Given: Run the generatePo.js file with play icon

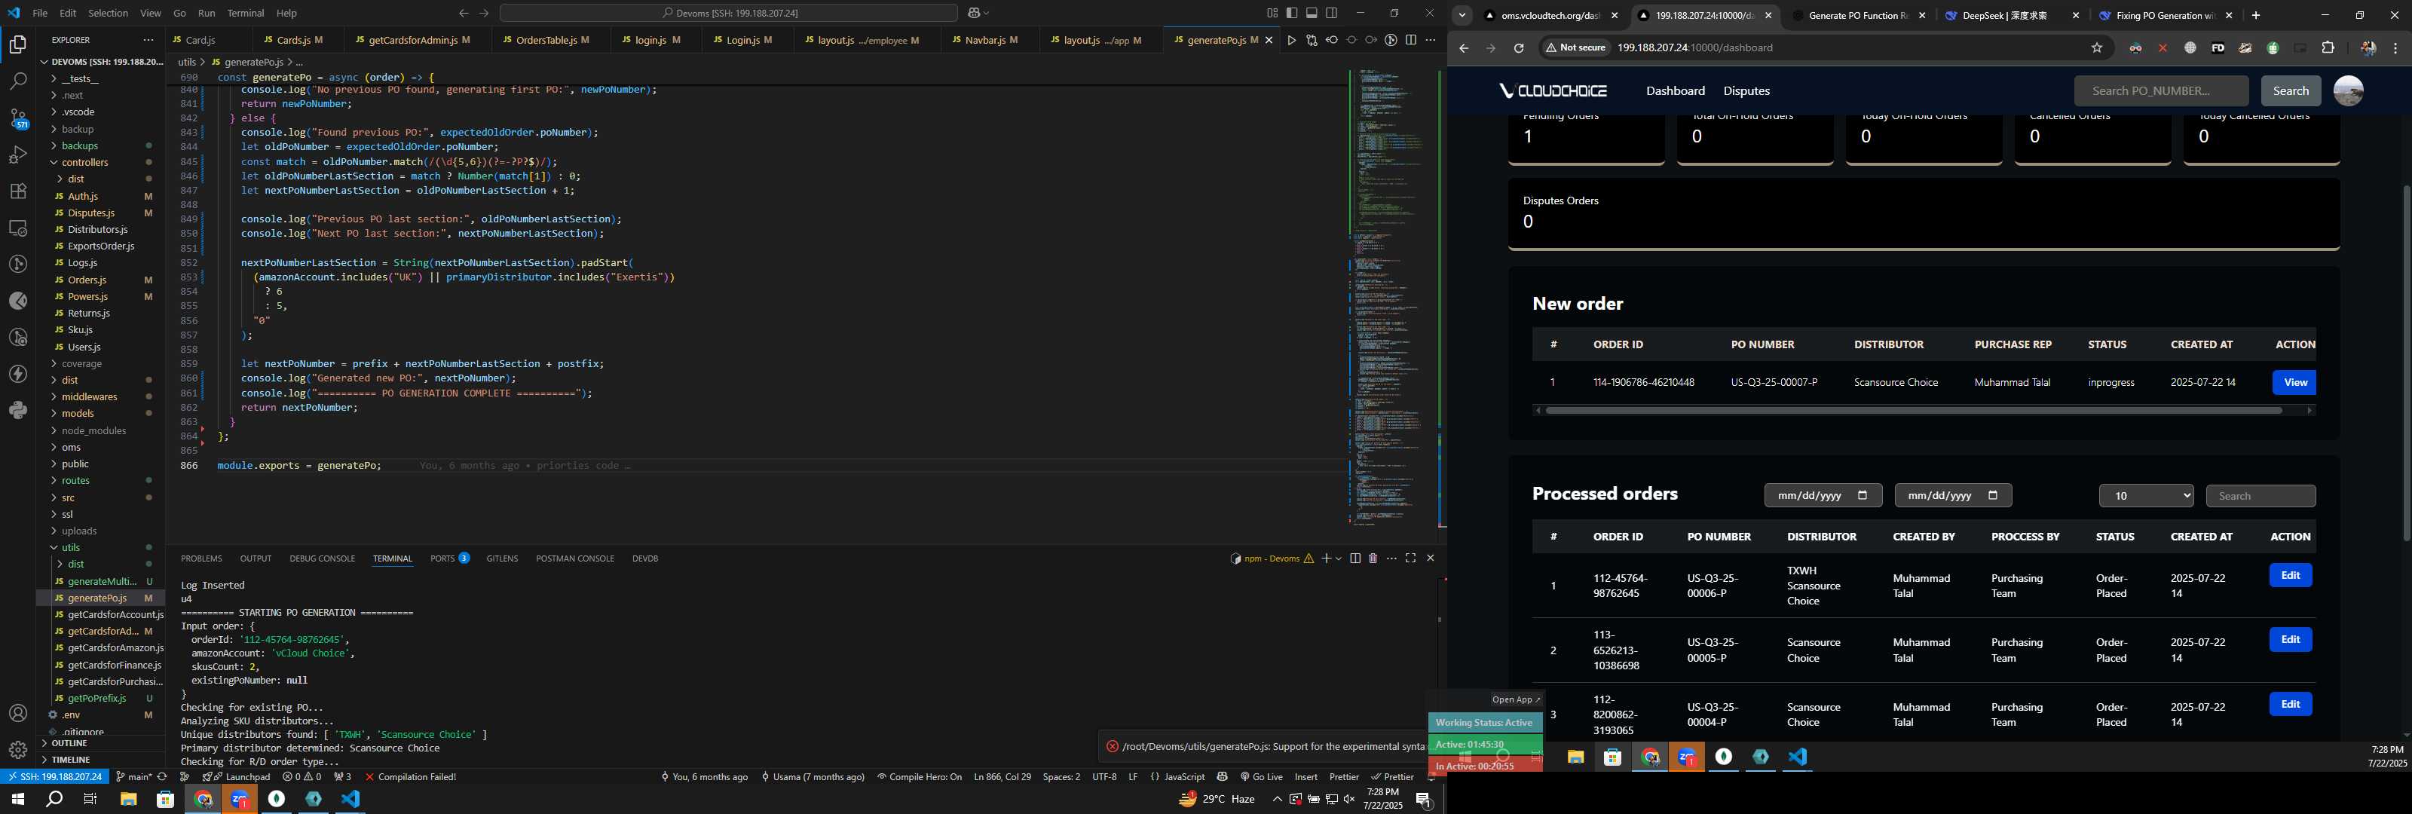Looking at the screenshot, I should coord(1291,40).
